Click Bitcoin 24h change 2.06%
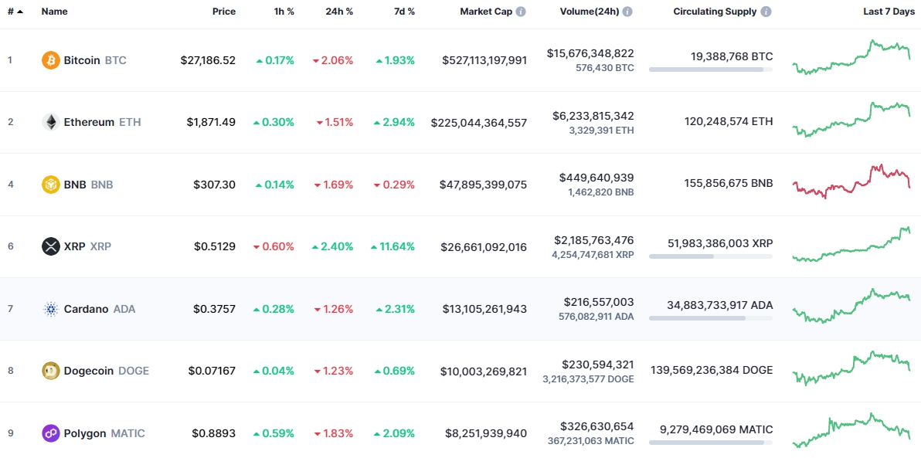 [333, 60]
